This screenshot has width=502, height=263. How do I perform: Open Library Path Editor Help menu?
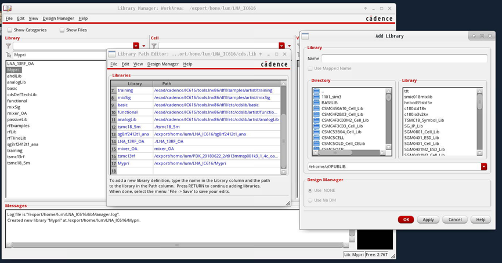point(187,64)
